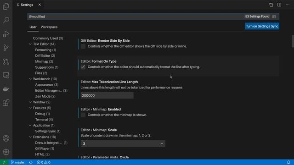Screen dimensions: 294x165
Task: Open the Manage gear menu
Action: 6,152
